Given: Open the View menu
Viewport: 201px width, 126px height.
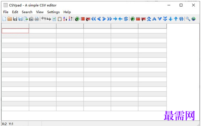Looking at the screenshot, I should point(40,12).
